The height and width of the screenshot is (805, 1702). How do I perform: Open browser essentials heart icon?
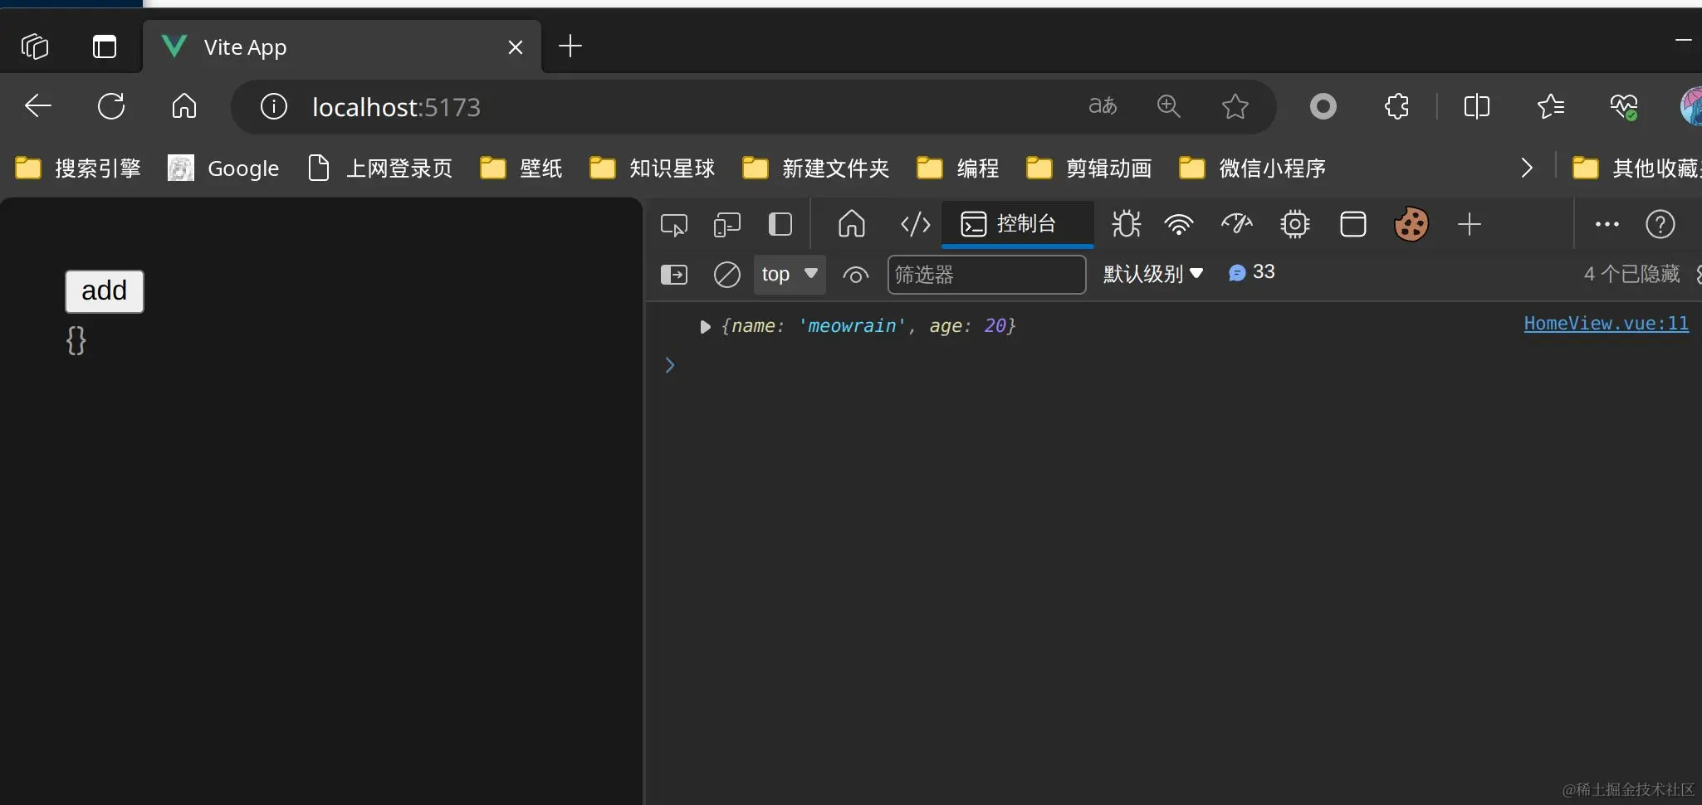(x=1624, y=106)
